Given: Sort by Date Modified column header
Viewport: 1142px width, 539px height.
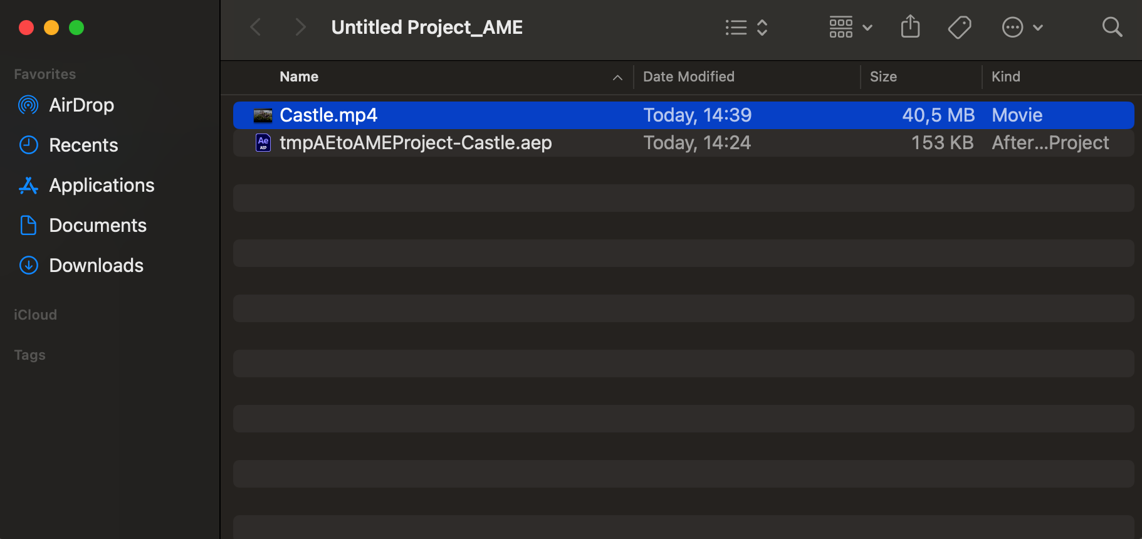Looking at the screenshot, I should tap(688, 76).
